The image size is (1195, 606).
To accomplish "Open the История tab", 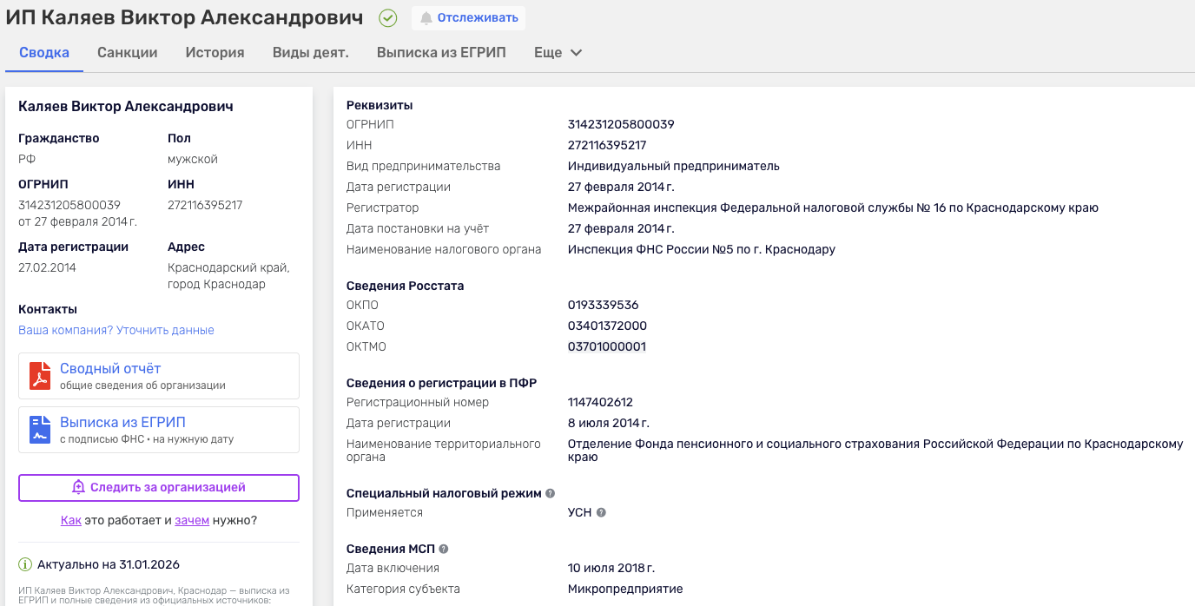I will [x=215, y=52].
